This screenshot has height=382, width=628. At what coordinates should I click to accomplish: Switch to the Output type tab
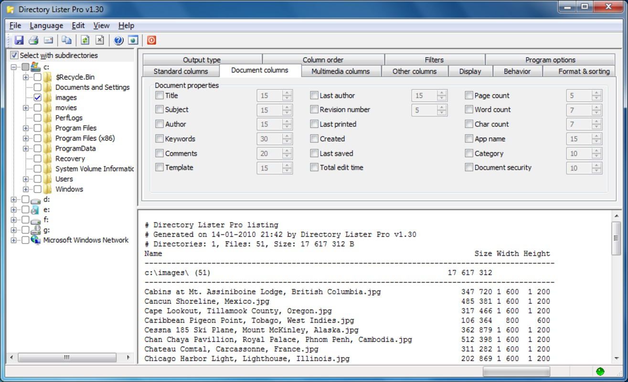tap(202, 60)
